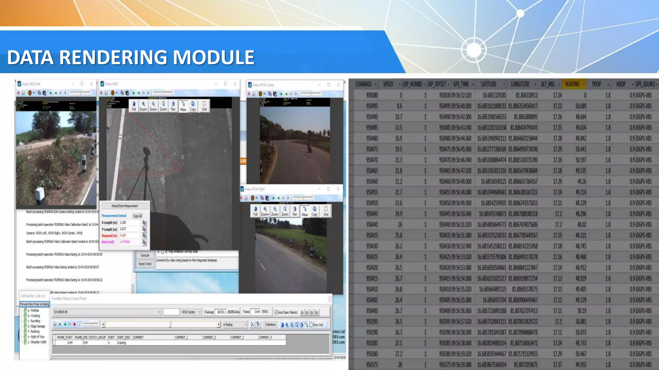Viewport: 659px width, 370px height.
Task: Click red stop button in Condition Rating panel
Action: (74, 324)
